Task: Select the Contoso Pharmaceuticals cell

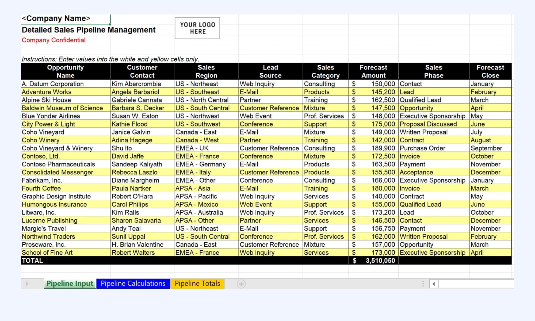Action: [66, 164]
